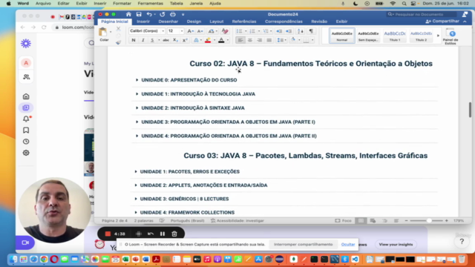Sort the selected text alphabetically

[300, 31]
